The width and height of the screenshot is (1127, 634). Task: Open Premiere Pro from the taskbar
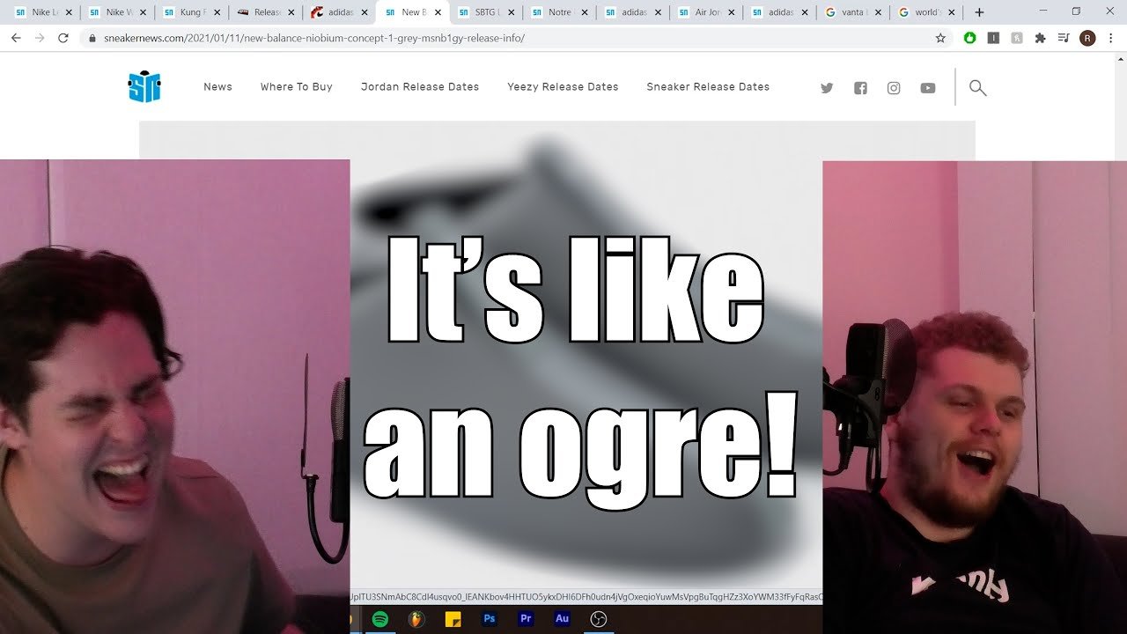click(526, 619)
